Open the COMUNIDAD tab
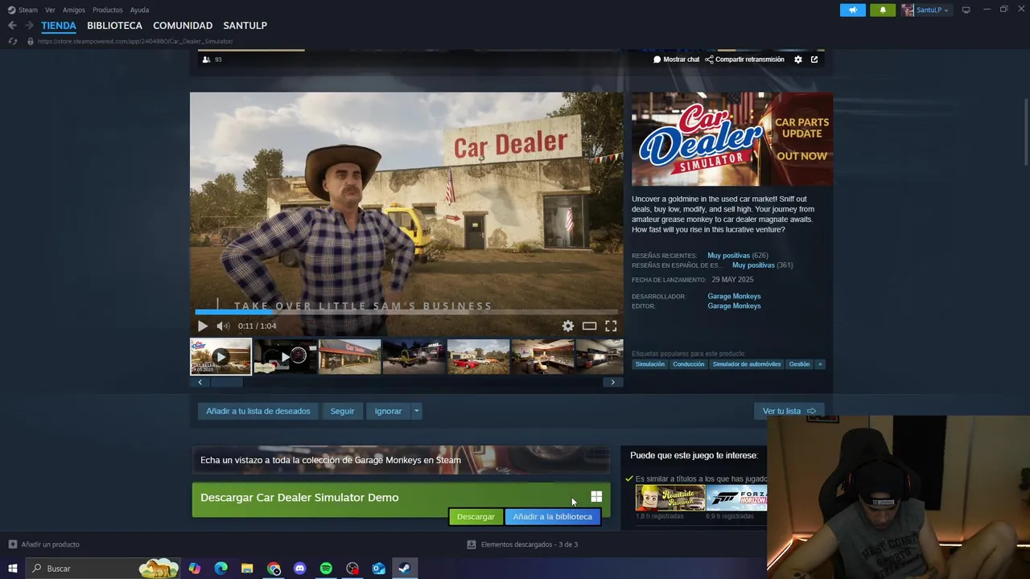The height and width of the screenshot is (579, 1030). [183, 26]
